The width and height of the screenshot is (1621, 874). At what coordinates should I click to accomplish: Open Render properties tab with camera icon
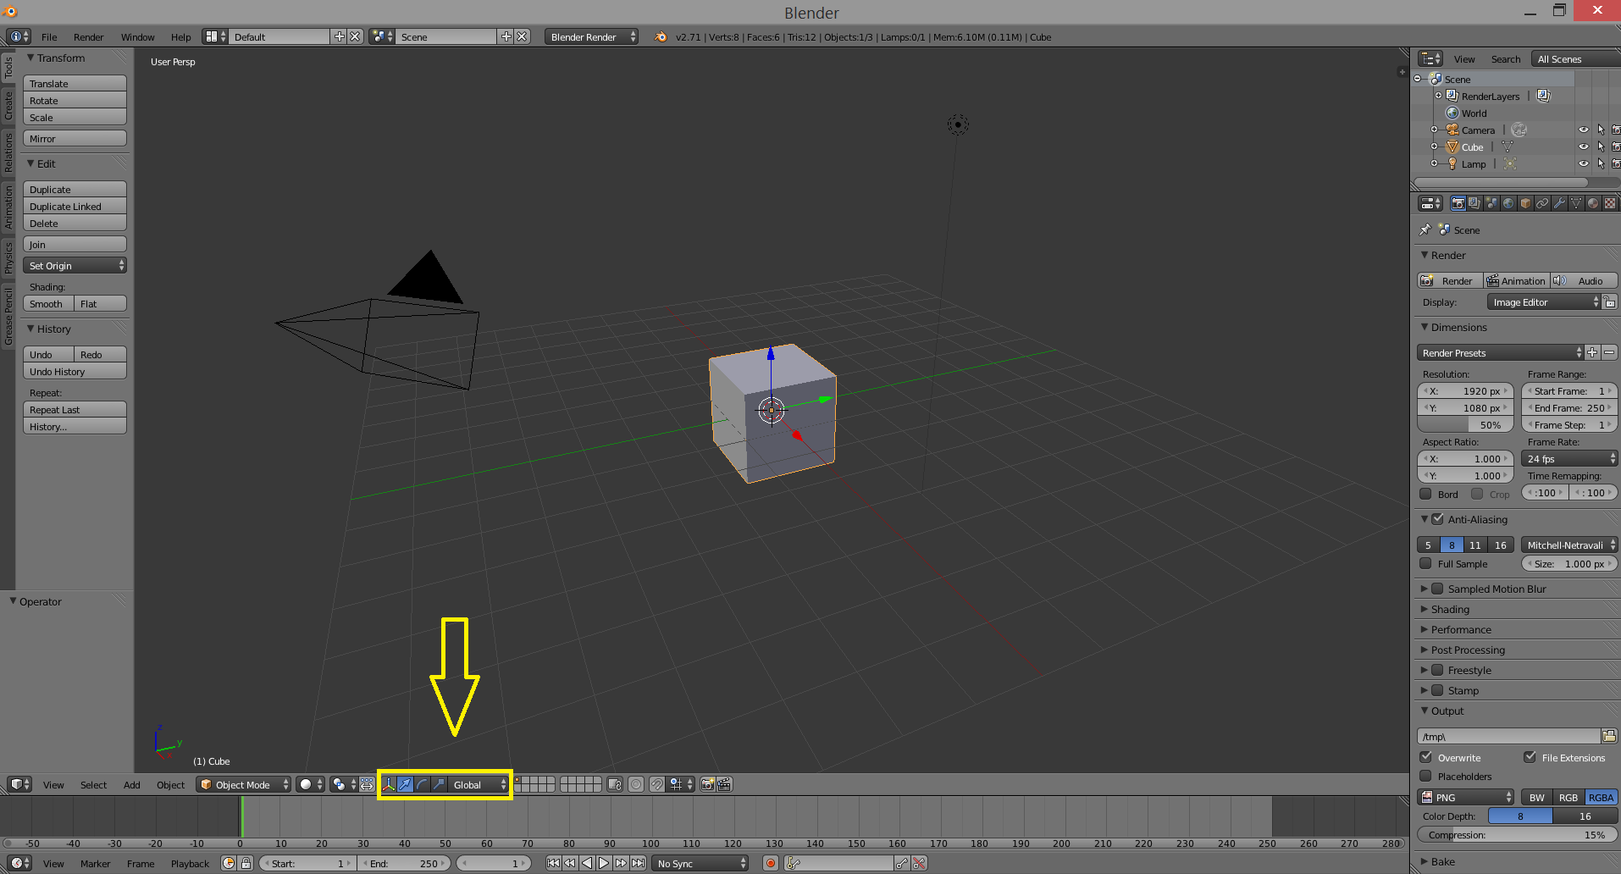point(1458,203)
